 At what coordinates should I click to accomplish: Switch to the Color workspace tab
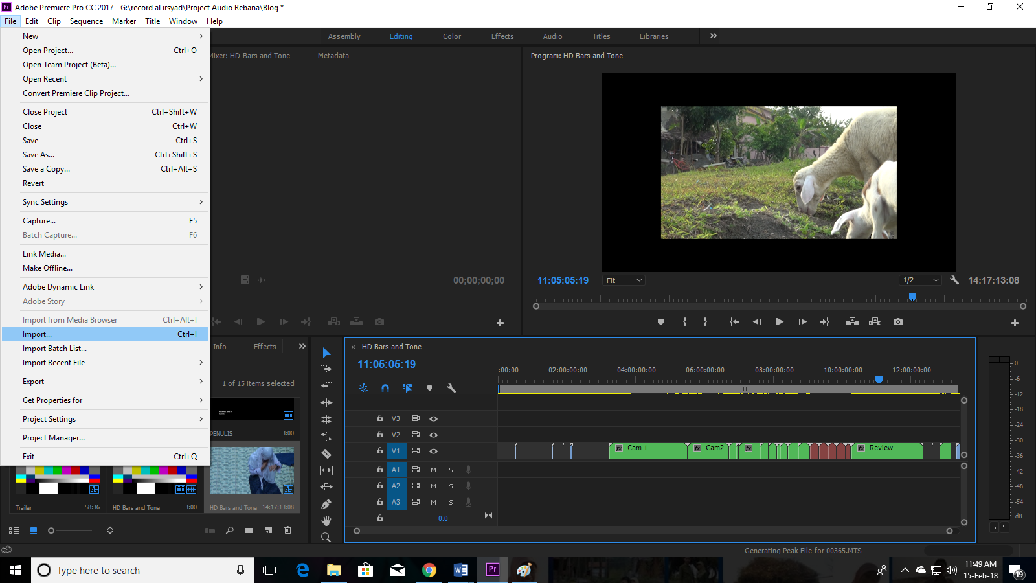pos(452,36)
